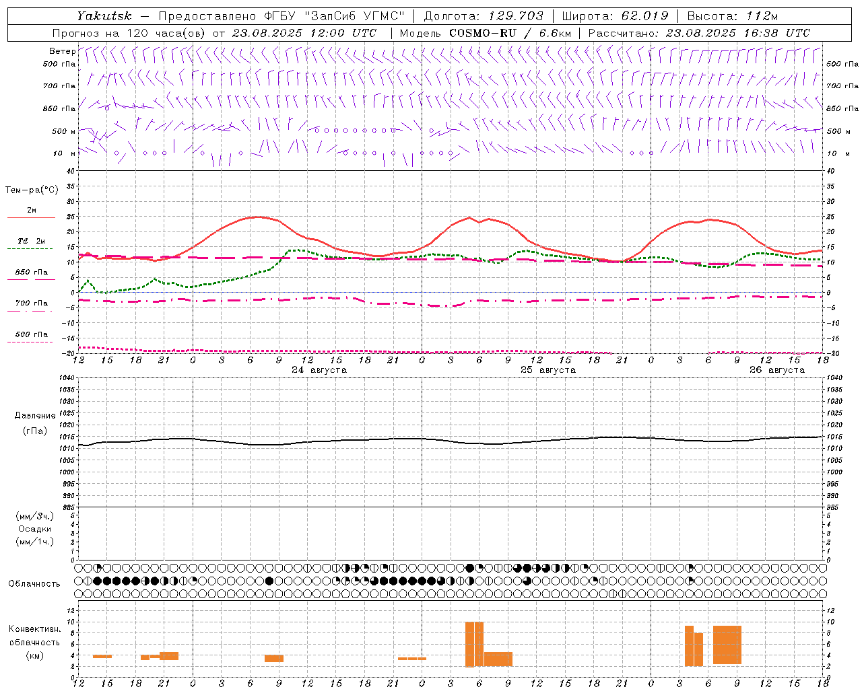This screenshot has width=862, height=689.
Task: Click the Облачность cloud cover row label
Action: click(x=34, y=584)
